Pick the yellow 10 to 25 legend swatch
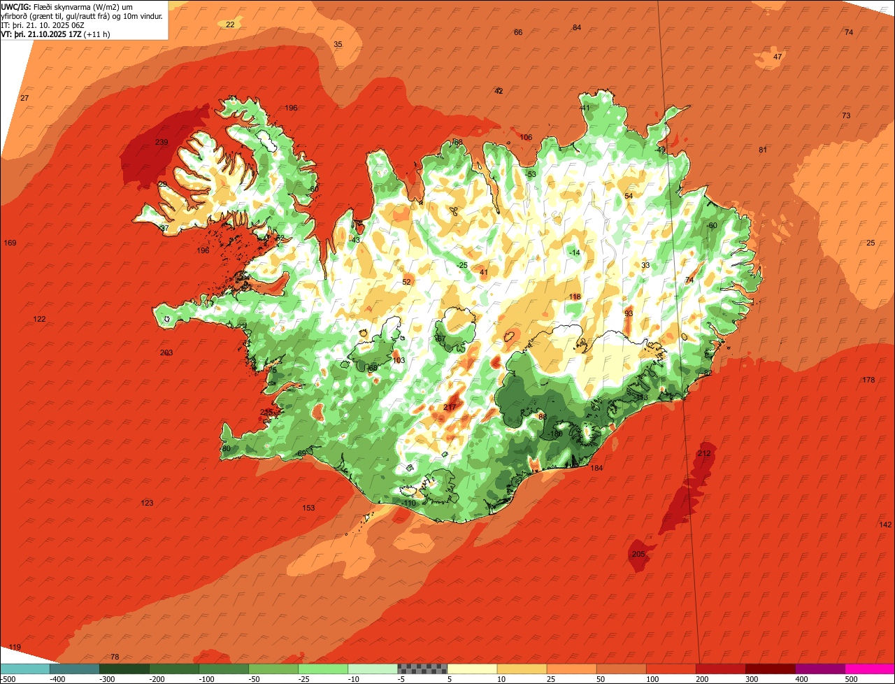Viewport: 895px width, 684px height. [522, 669]
